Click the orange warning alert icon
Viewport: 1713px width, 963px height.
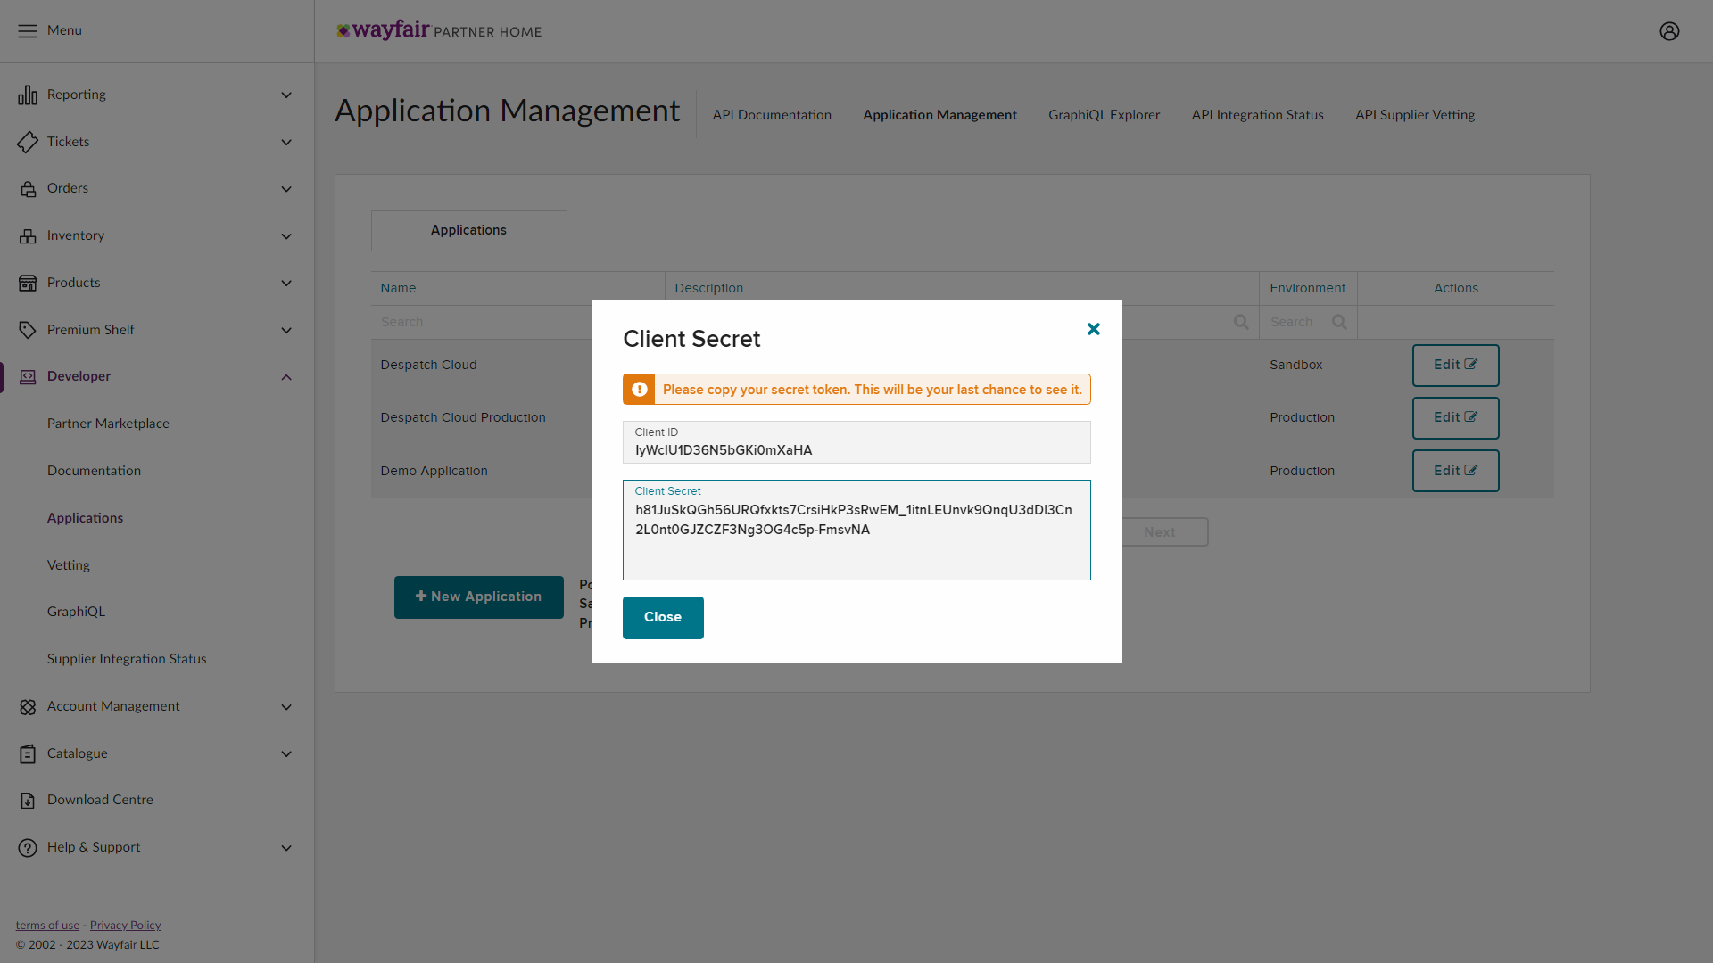pyautogui.click(x=639, y=390)
